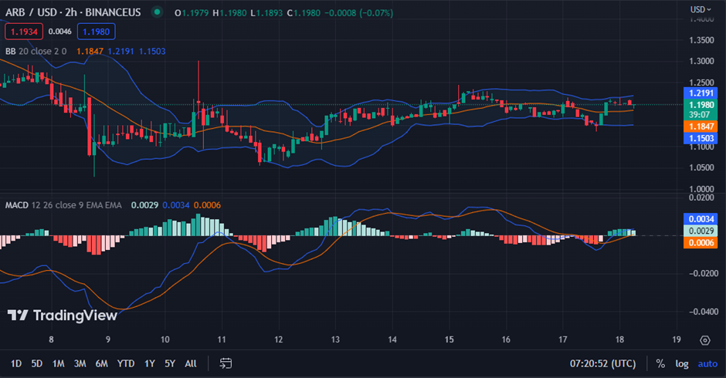The image size is (726, 378).
Task: Select the MACD indicator label
Action: (17, 205)
